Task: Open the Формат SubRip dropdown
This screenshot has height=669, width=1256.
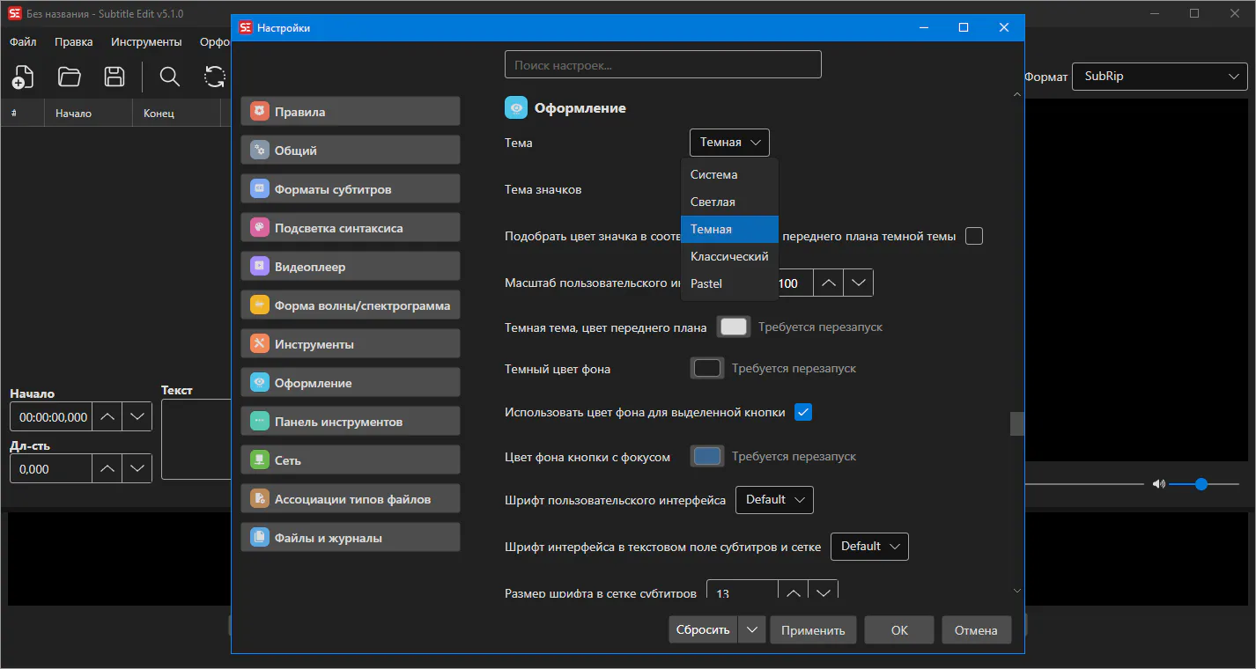Action: point(1160,77)
